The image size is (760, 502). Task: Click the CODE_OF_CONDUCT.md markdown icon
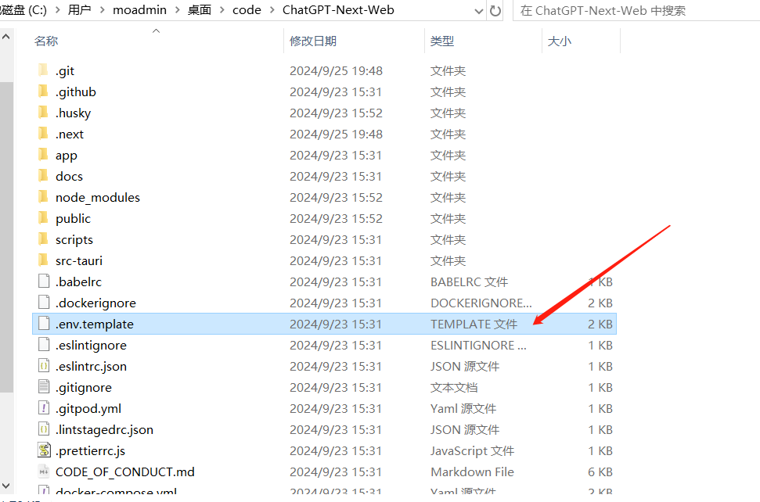44,472
